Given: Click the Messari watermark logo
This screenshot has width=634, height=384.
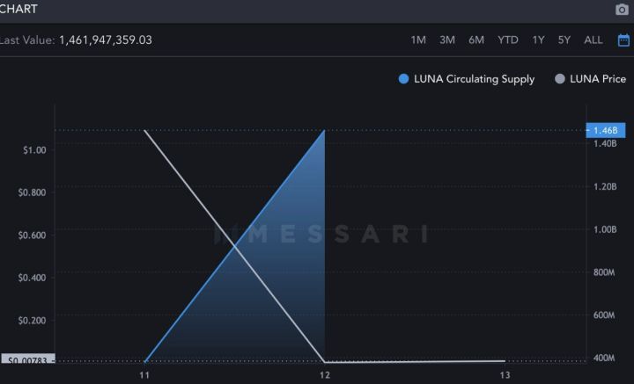Looking at the screenshot, I should pos(322,235).
